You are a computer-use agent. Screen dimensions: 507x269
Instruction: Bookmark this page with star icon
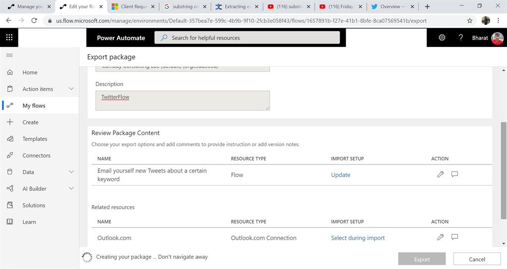point(469,21)
